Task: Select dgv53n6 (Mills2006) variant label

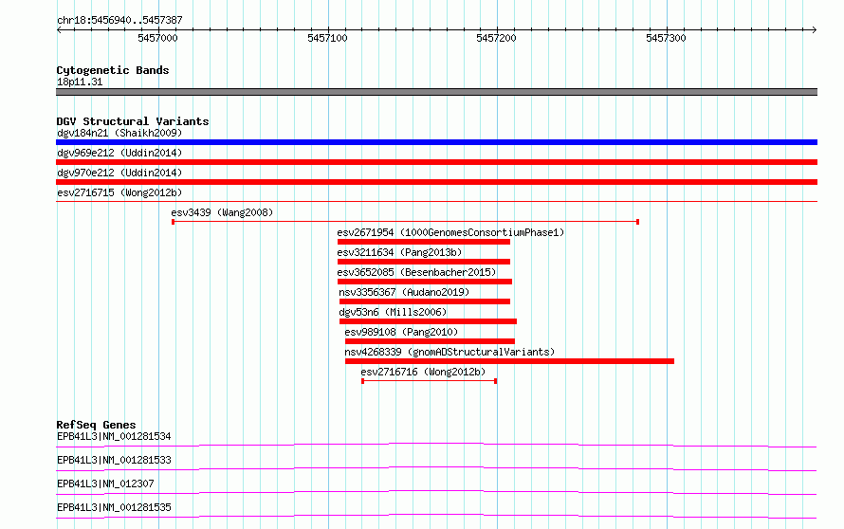Action: click(x=393, y=312)
